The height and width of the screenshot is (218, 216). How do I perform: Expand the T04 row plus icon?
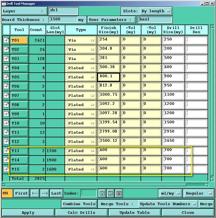point(6,68)
